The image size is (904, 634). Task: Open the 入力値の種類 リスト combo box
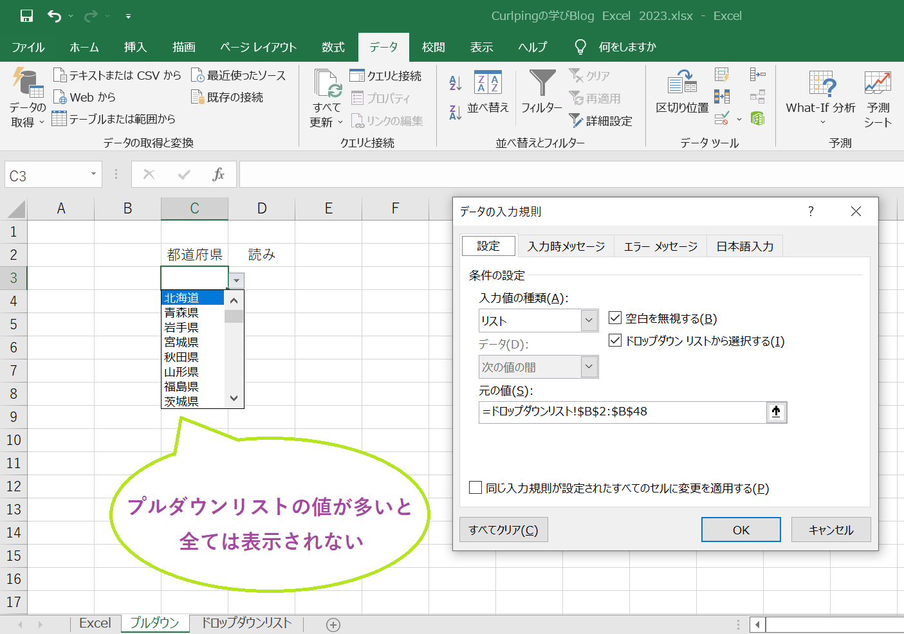(588, 320)
